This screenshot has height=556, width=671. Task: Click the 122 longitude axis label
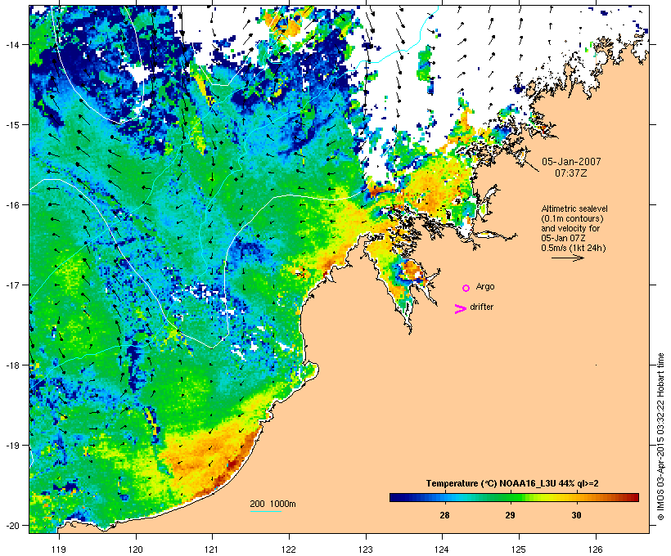289,549
